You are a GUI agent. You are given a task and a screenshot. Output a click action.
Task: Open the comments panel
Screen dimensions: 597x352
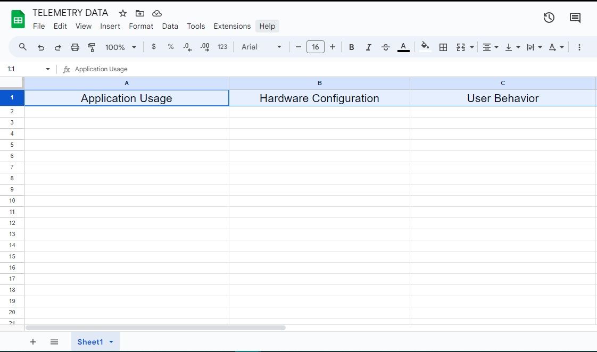(575, 18)
